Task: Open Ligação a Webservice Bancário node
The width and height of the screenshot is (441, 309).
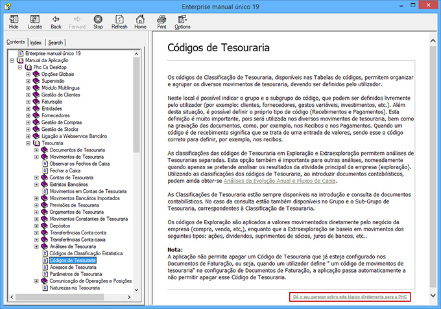Action: (x=74, y=136)
